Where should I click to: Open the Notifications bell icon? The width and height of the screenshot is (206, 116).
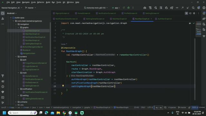click(204, 13)
